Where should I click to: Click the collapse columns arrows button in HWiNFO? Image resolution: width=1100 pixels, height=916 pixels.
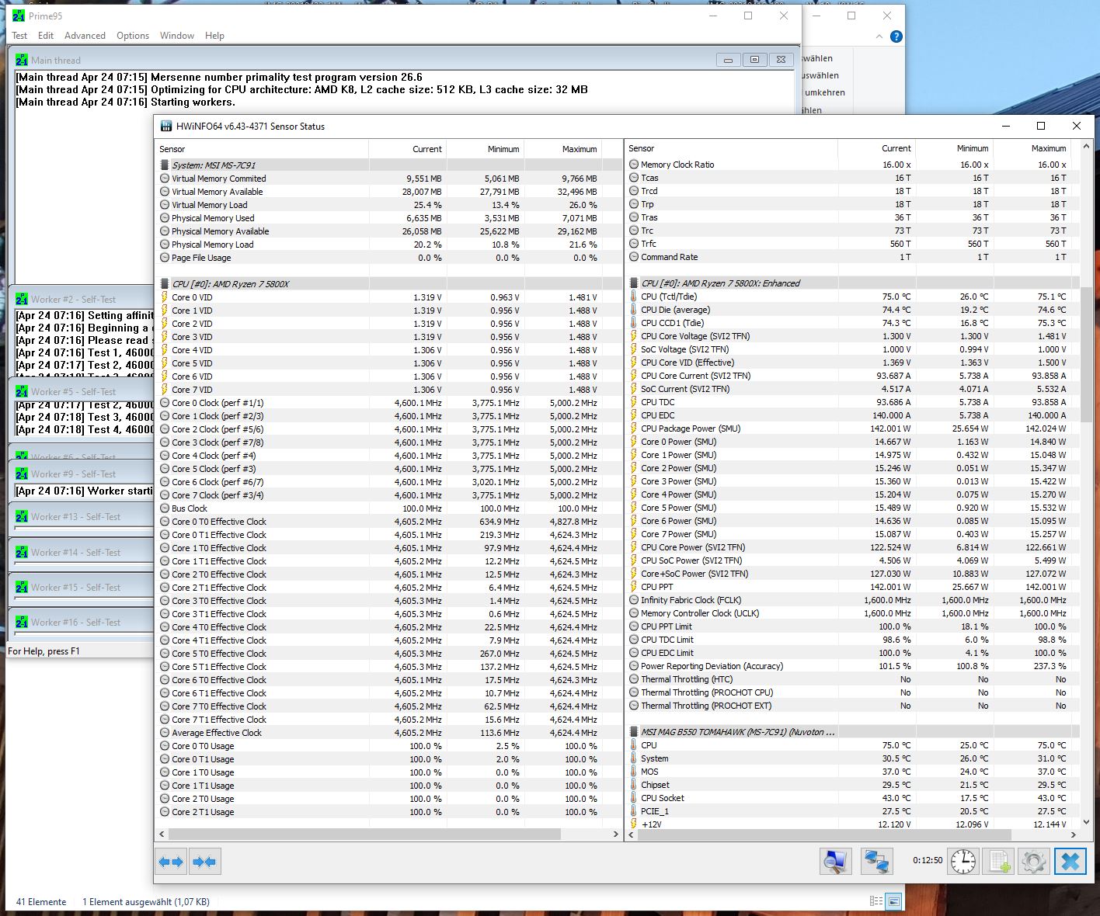[205, 862]
